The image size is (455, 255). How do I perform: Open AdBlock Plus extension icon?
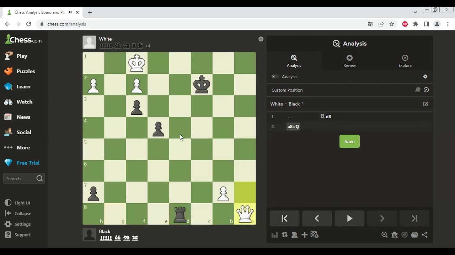pyautogui.click(x=405, y=24)
